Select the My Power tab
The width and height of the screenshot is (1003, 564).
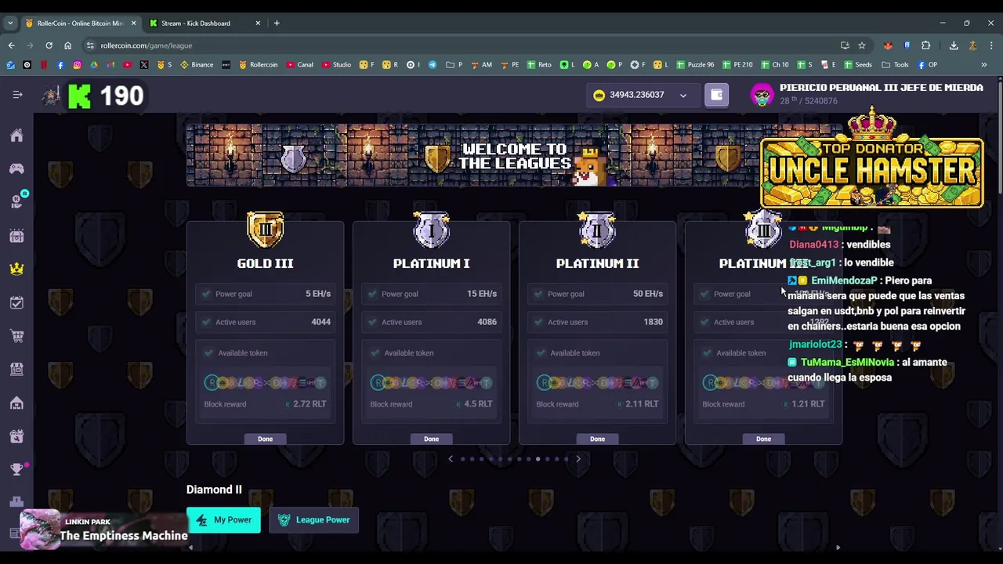coord(223,519)
